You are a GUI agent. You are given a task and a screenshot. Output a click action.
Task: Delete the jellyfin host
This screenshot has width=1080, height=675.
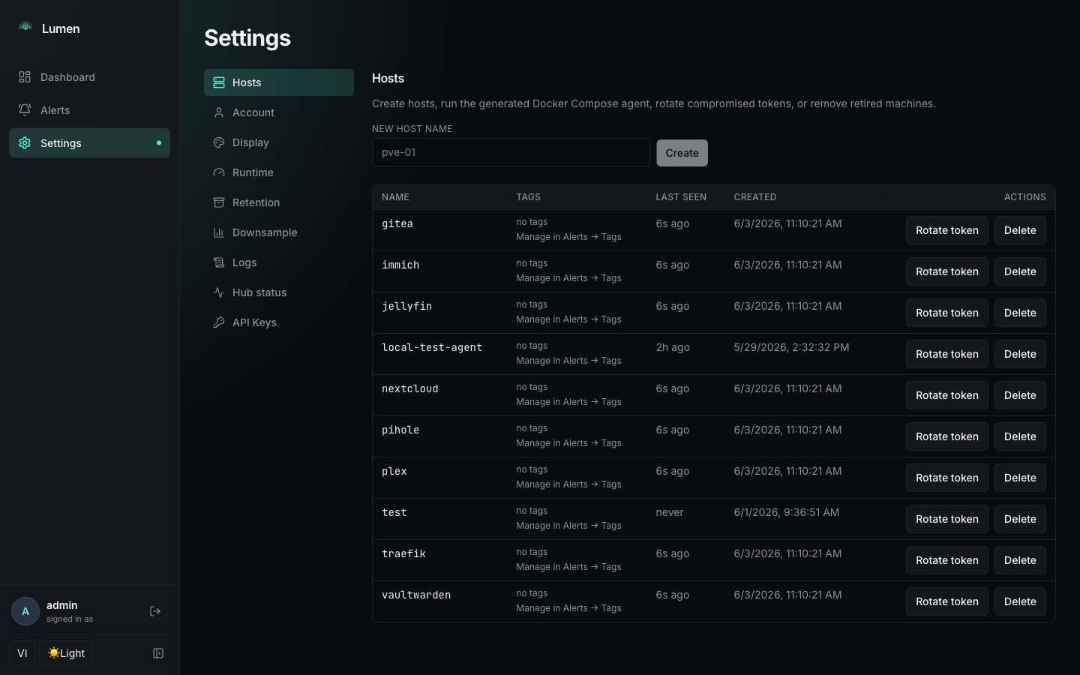[1020, 313]
